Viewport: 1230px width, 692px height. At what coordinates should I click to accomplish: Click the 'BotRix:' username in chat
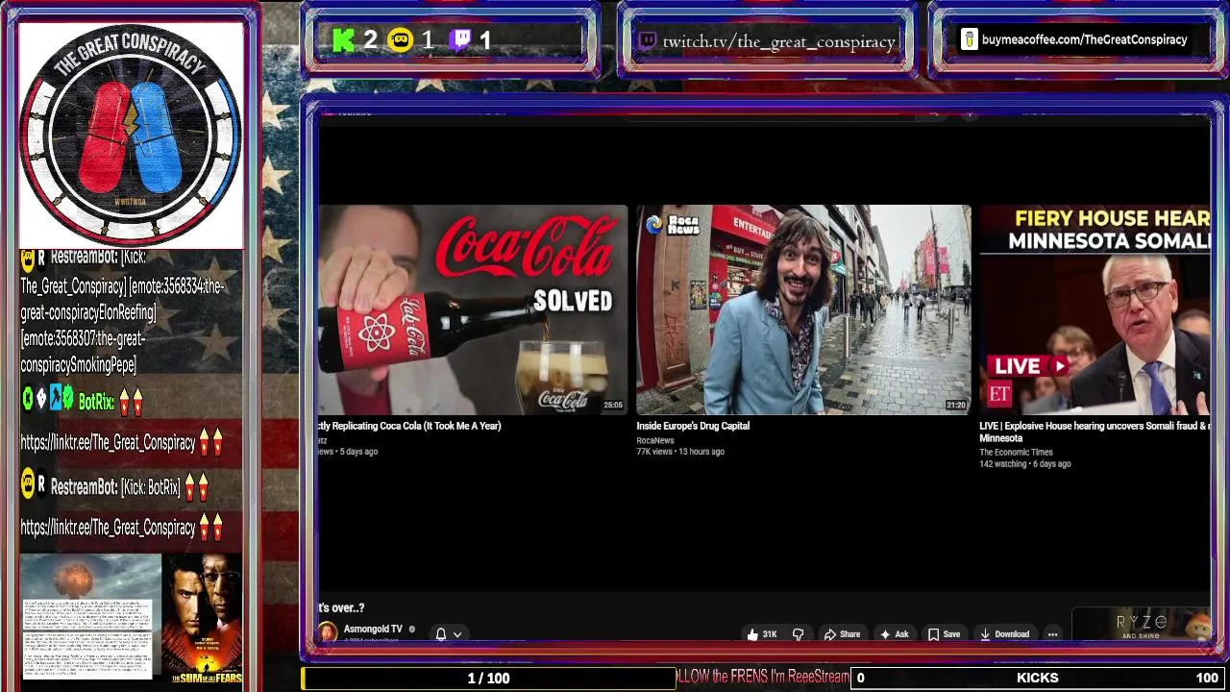(x=96, y=402)
